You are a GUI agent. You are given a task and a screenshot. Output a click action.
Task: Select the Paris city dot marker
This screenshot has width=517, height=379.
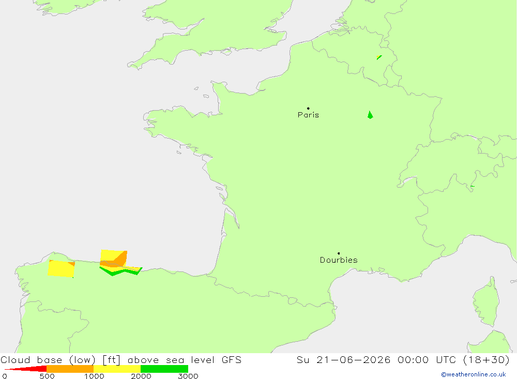(308, 108)
